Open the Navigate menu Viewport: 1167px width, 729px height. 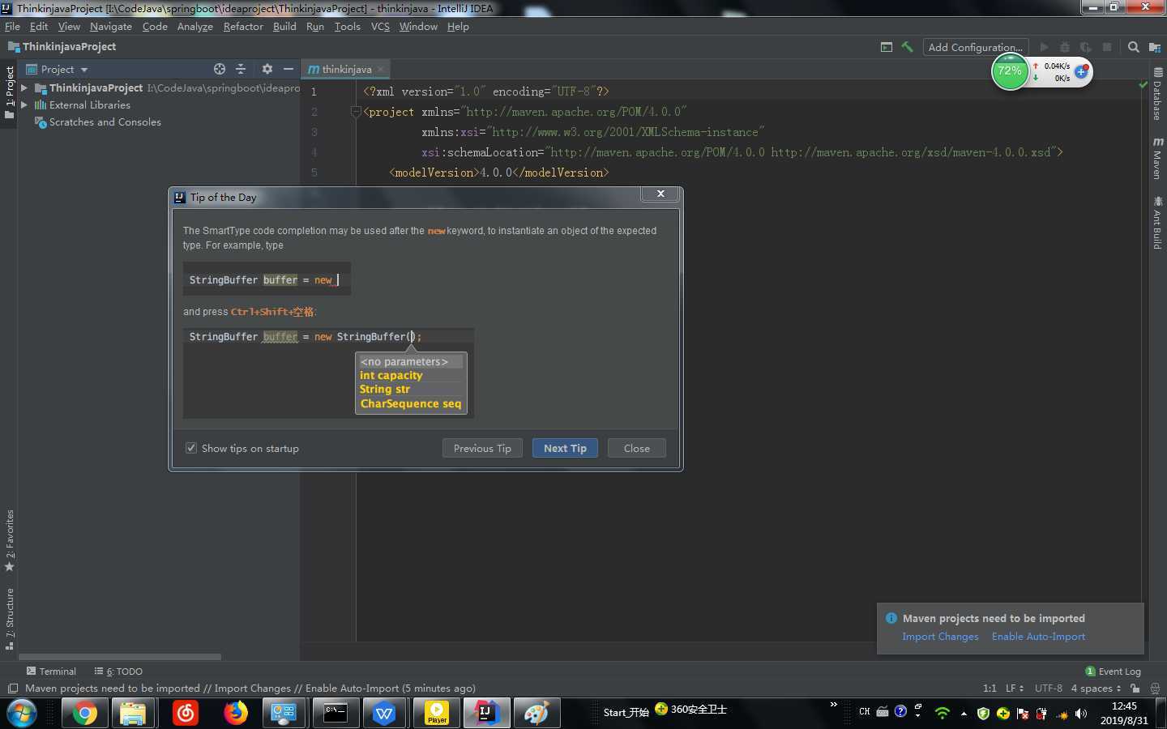click(111, 27)
